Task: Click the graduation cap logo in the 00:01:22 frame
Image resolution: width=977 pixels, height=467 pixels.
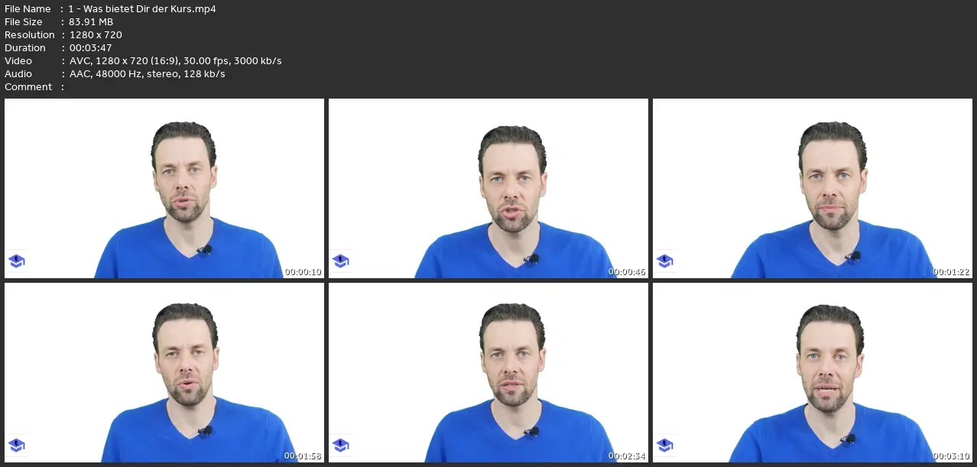Action: coord(665,261)
